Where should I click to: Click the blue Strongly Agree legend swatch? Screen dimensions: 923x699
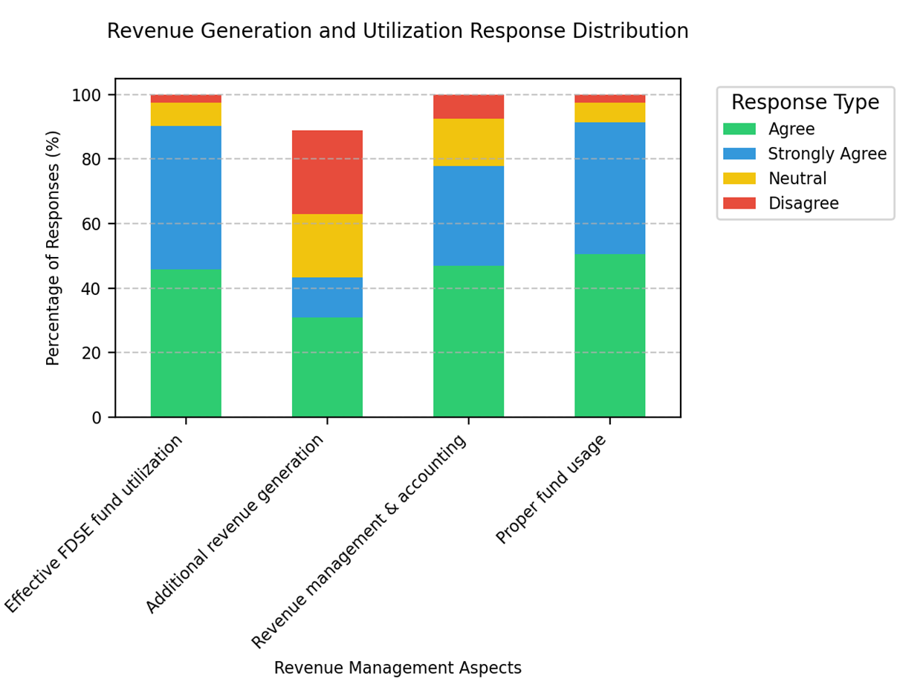pos(739,154)
